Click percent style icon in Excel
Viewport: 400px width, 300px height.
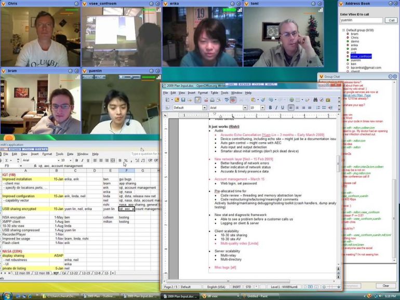pos(126,160)
